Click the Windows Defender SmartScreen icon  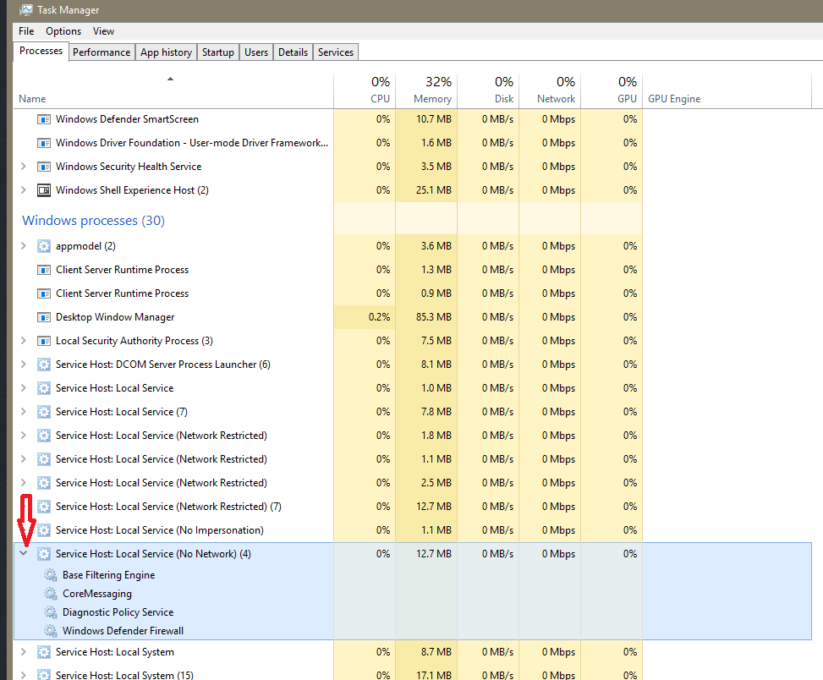tap(44, 119)
